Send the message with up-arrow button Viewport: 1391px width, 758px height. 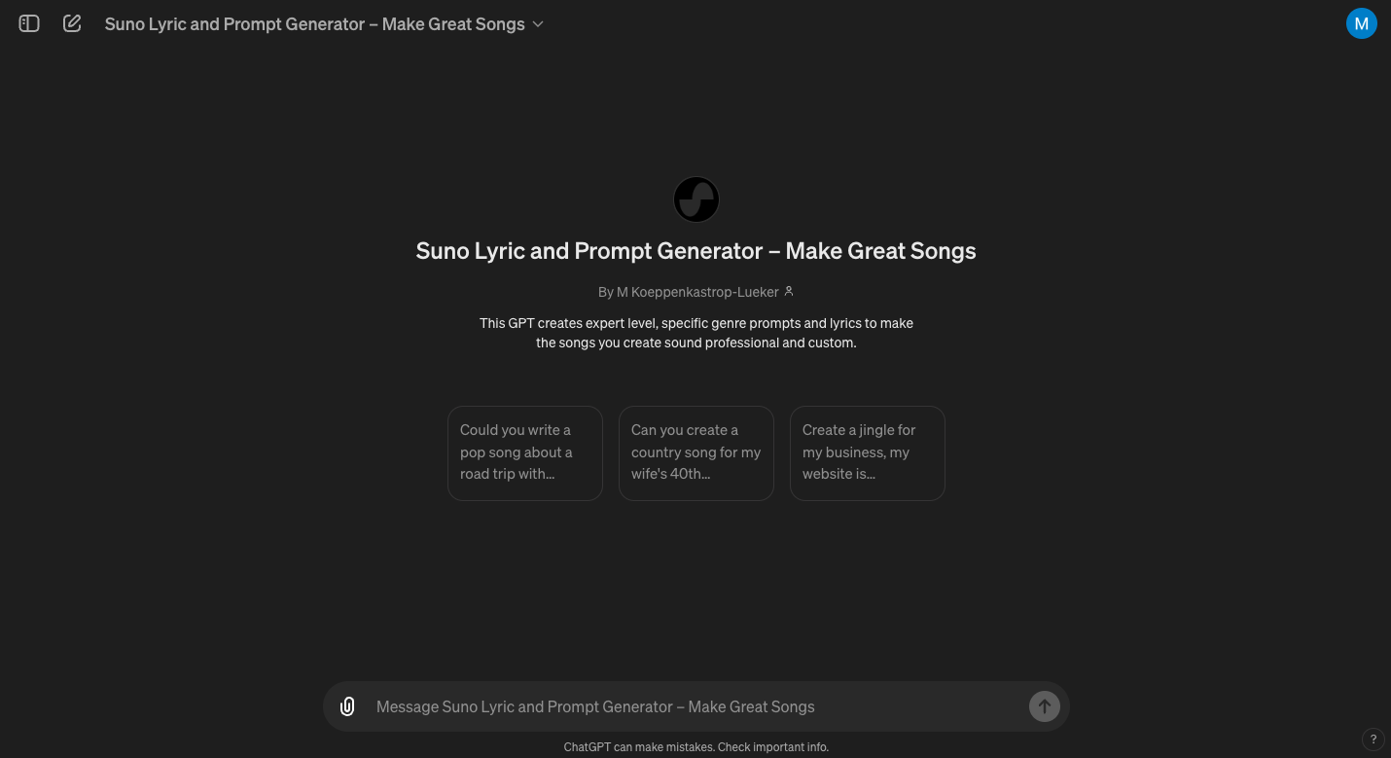coord(1045,706)
